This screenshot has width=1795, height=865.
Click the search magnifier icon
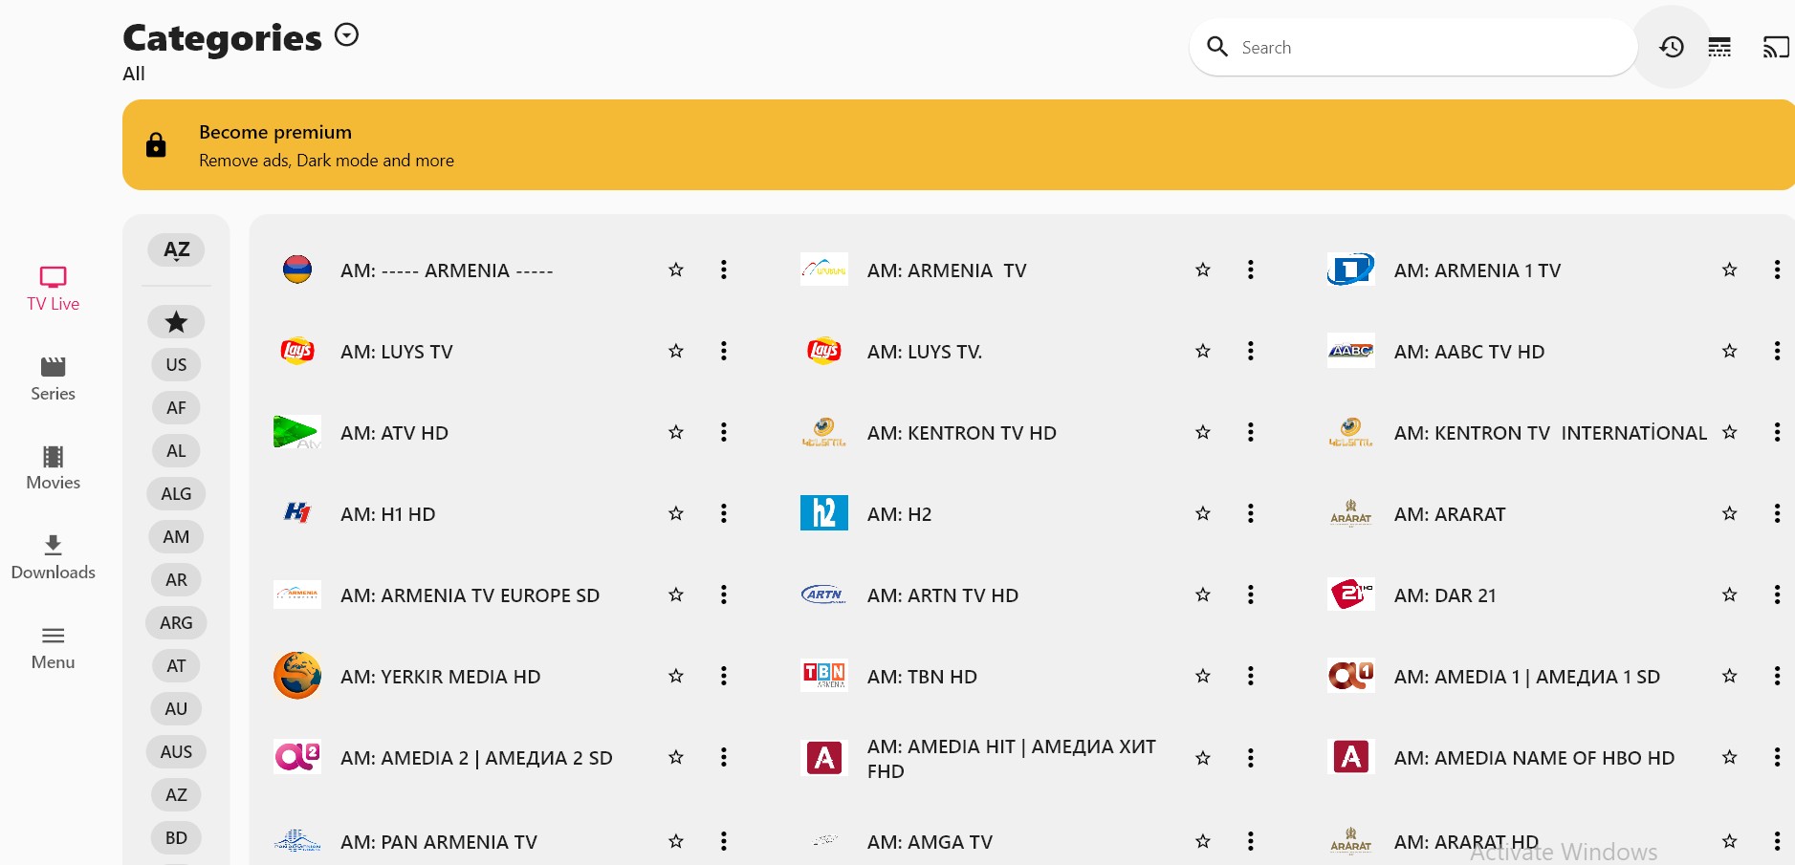click(1217, 47)
